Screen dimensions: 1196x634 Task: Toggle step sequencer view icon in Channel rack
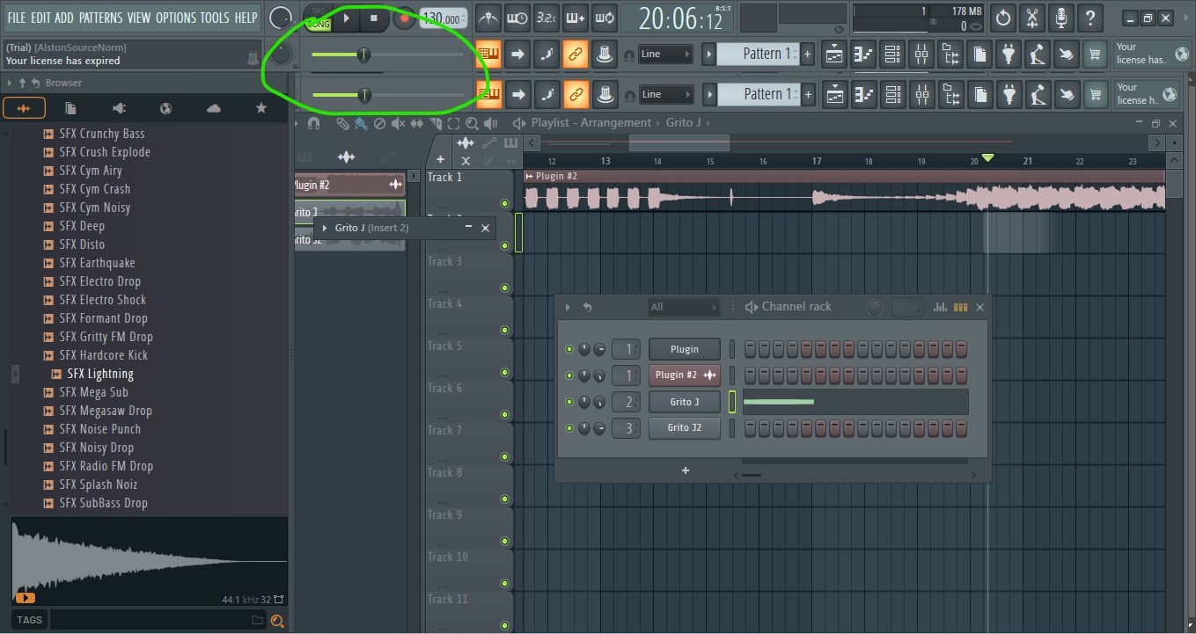click(960, 307)
